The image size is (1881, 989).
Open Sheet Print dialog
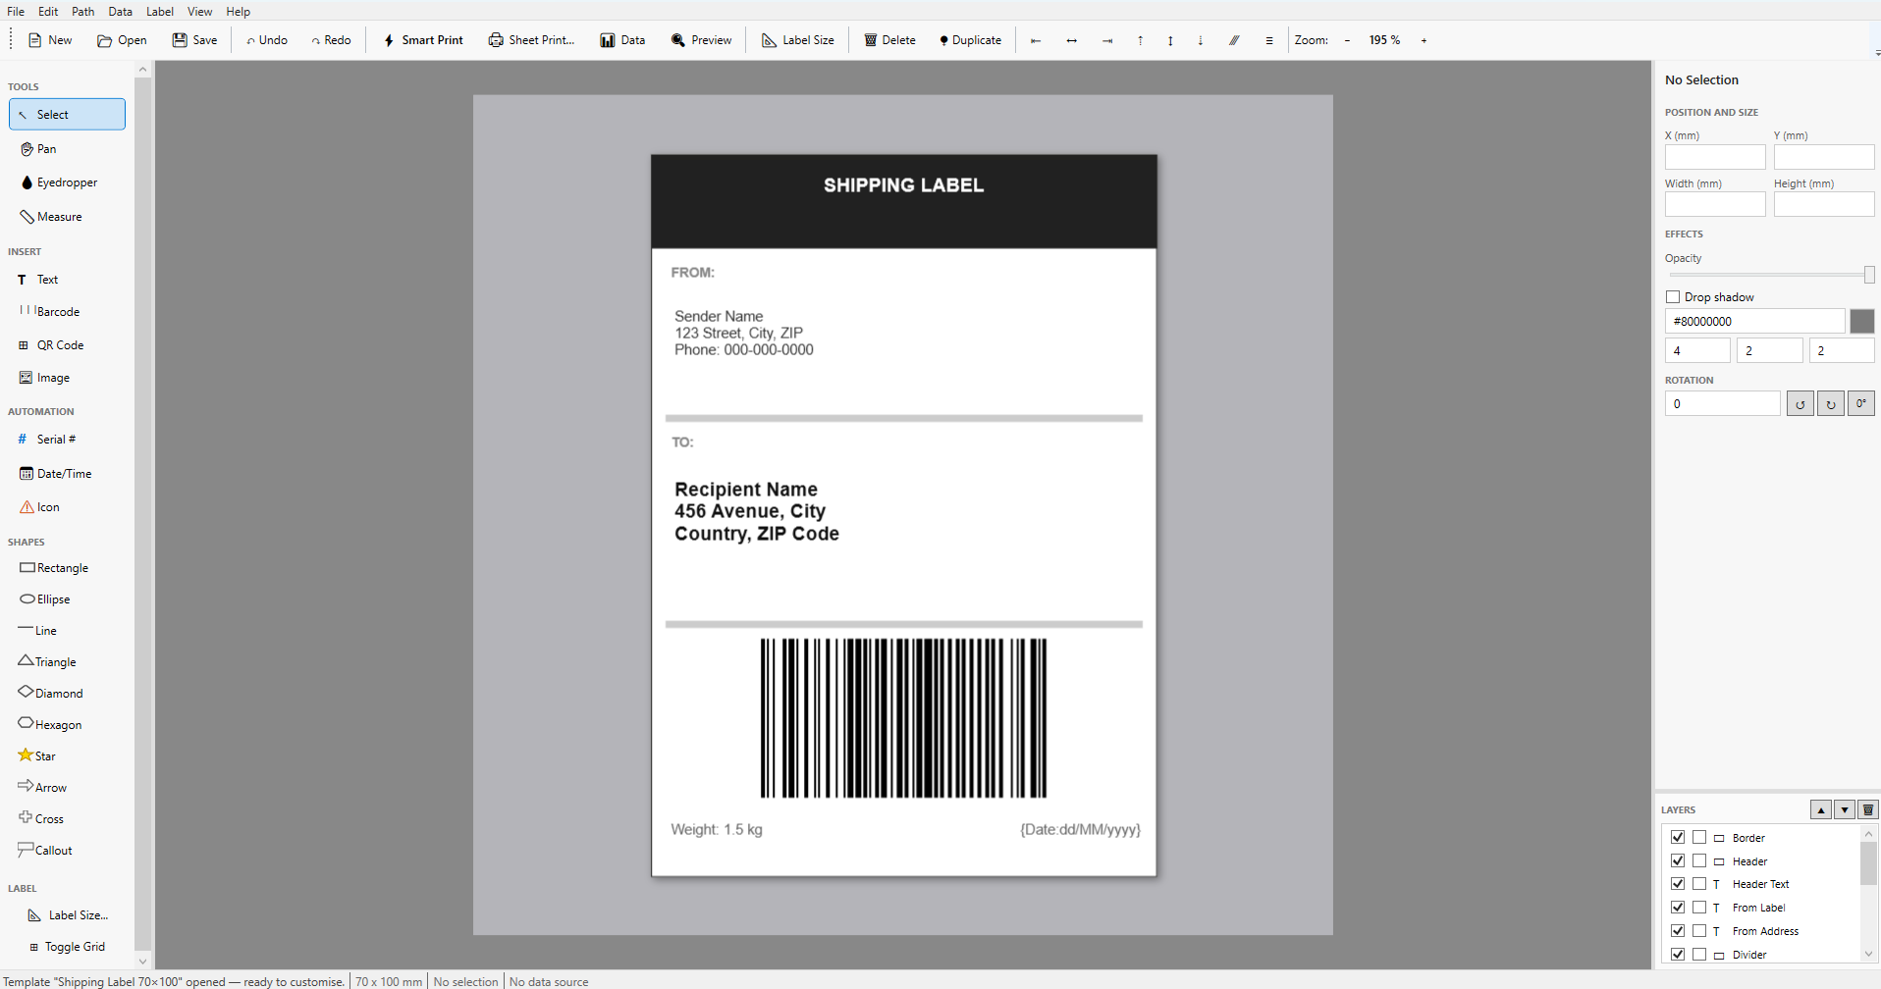coord(531,40)
